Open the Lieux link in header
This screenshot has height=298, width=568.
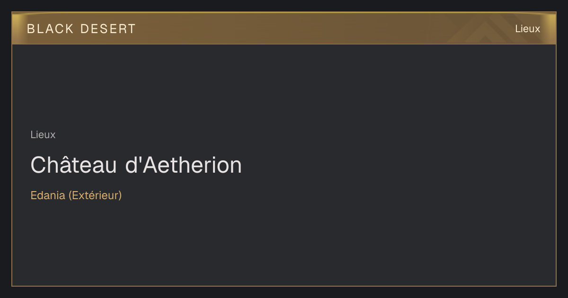pos(527,29)
